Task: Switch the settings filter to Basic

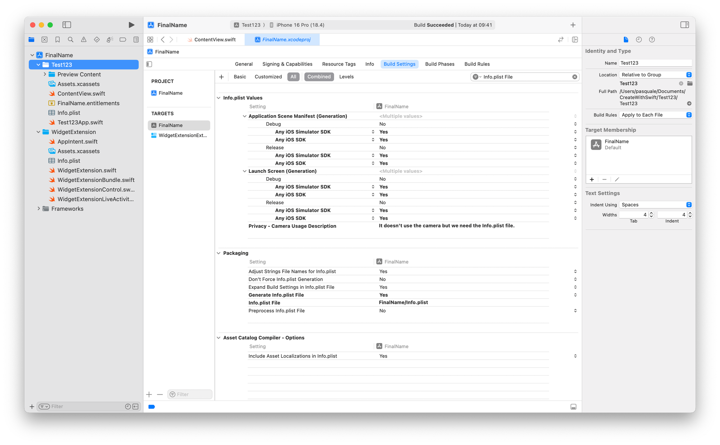Action: (x=240, y=77)
